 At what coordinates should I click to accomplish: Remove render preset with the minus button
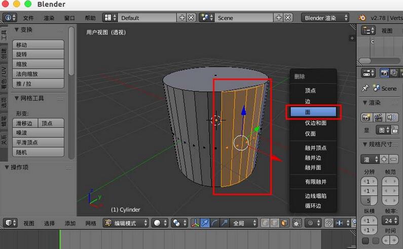point(393,159)
